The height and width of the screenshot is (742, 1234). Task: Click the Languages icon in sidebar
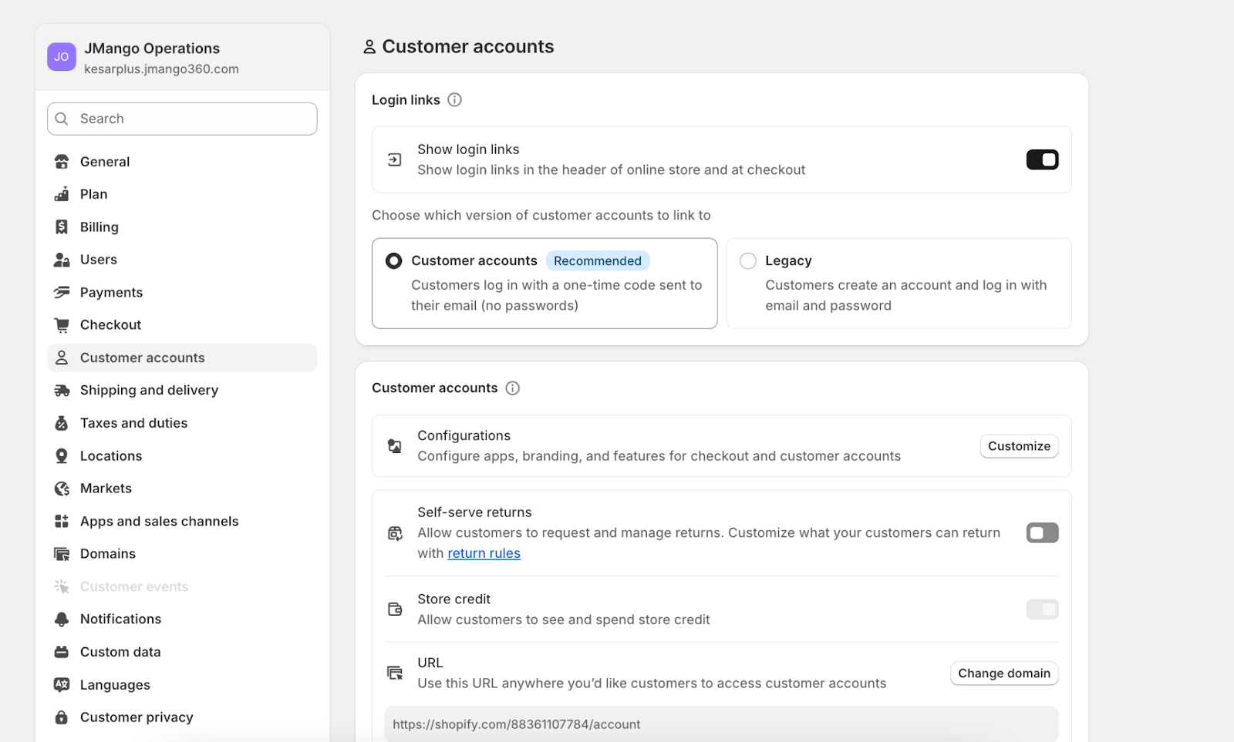click(62, 685)
